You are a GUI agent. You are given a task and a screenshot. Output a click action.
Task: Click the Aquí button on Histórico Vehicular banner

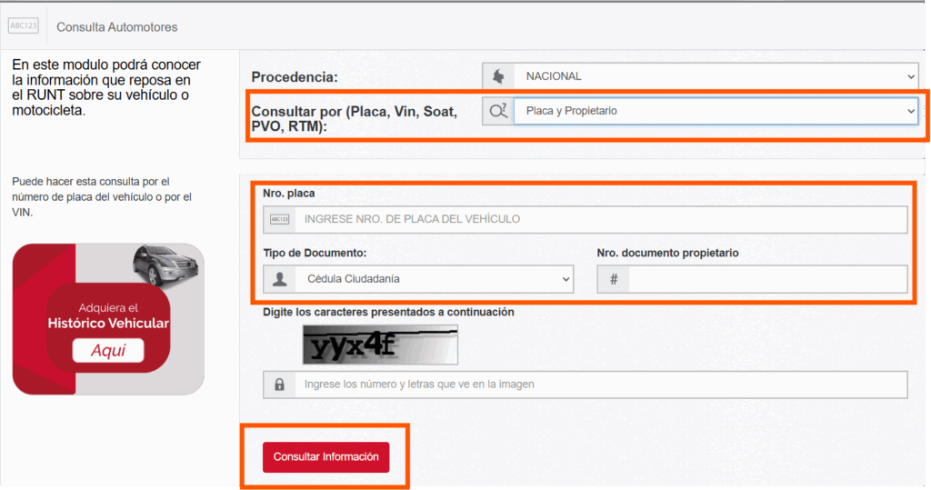click(108, 350)
